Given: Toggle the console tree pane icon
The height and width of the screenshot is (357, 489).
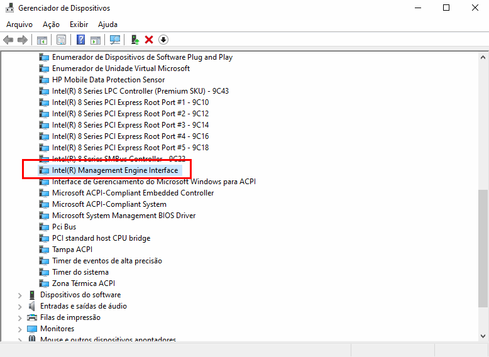Looking at the screenshot, I should pos(41,40).
